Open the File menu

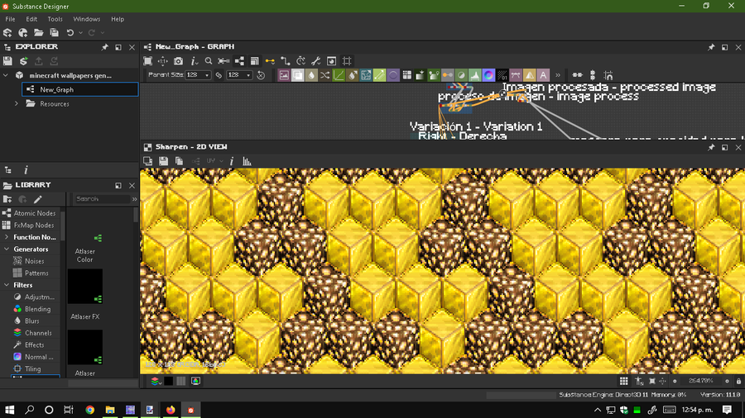click(x=10, y=19)
